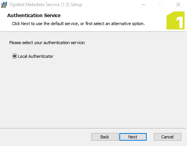The image size is (187, 146).
Task: Click the Local Authenticator label text
Action: [36, 56]
